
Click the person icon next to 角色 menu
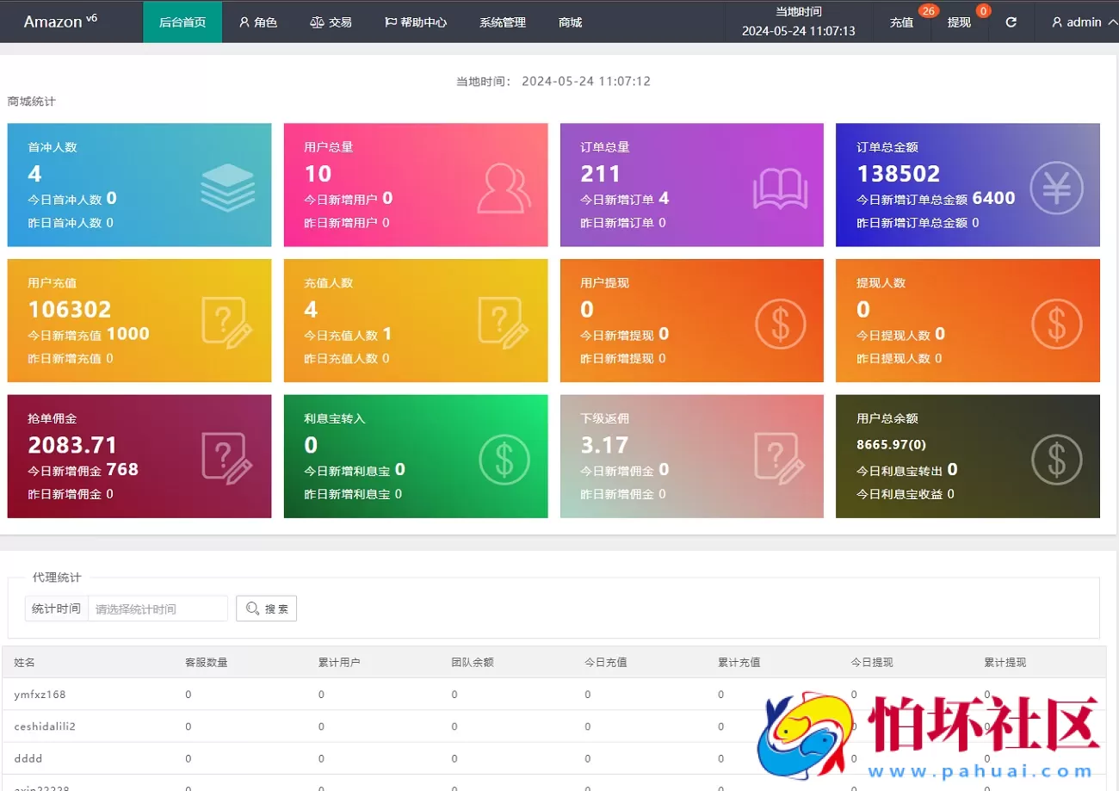pos(244,22)
